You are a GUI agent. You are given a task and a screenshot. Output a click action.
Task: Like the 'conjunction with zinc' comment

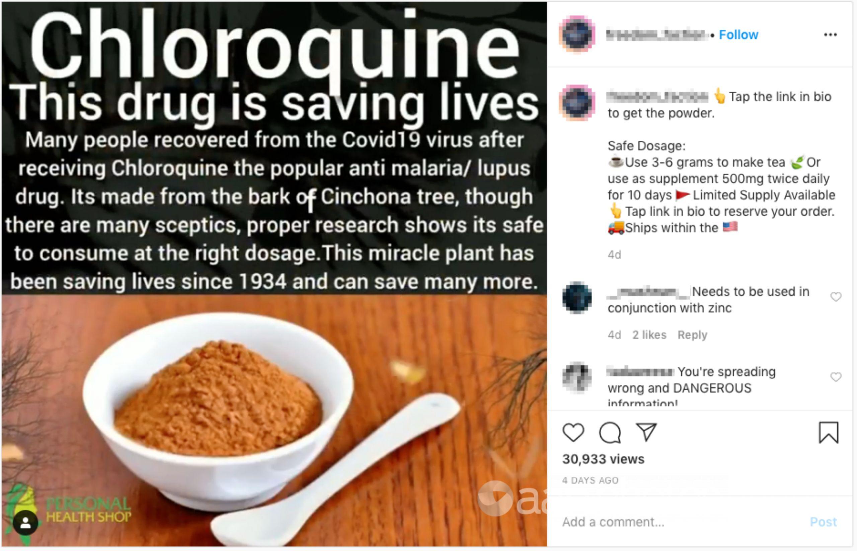(x=836, y=297)
